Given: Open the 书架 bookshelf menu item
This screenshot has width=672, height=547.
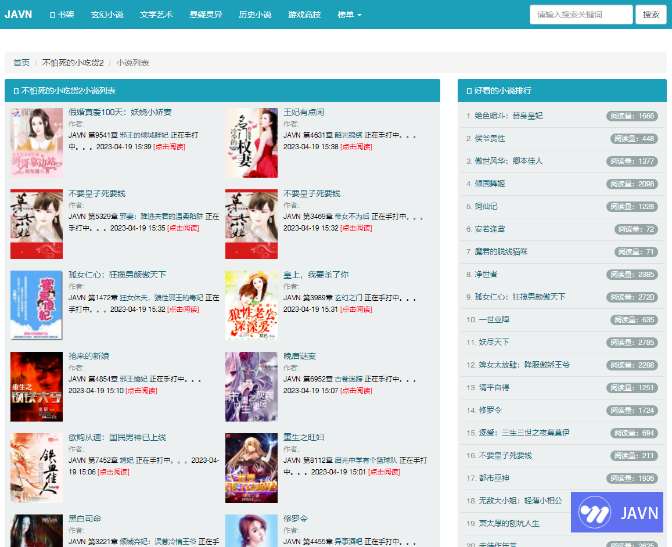Looking at the screenshot, I should point(62,15).
